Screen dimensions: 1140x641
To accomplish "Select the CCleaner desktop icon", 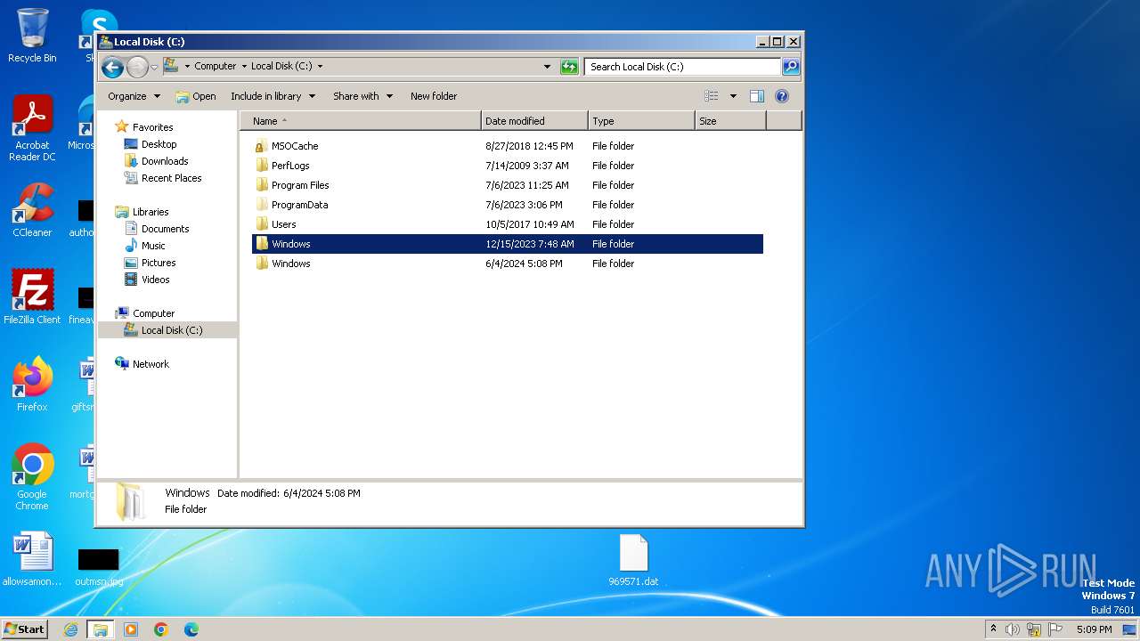I will click(x=32, y=211).
